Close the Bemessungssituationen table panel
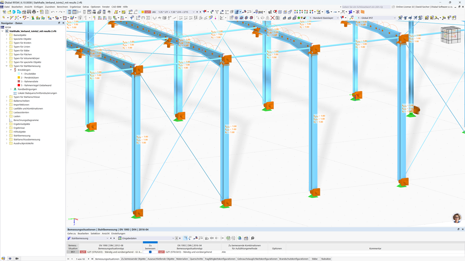Screen dimensions: 465x261 pos(462,229)
